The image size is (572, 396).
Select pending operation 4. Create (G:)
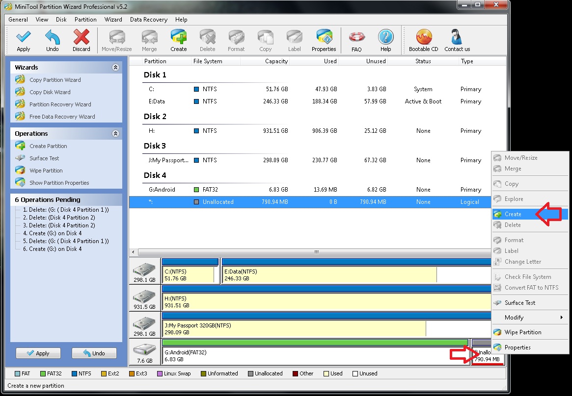pyautogui.click(x=52, y=233)
